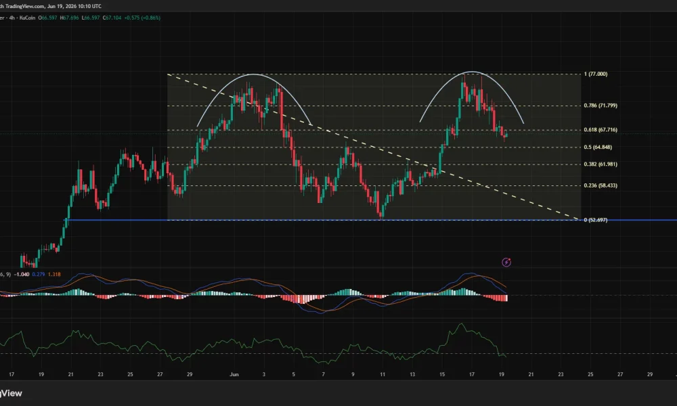Select the 0 (52.697) Fibonacci label
The image size is (677, 406).
pos(595,220)
